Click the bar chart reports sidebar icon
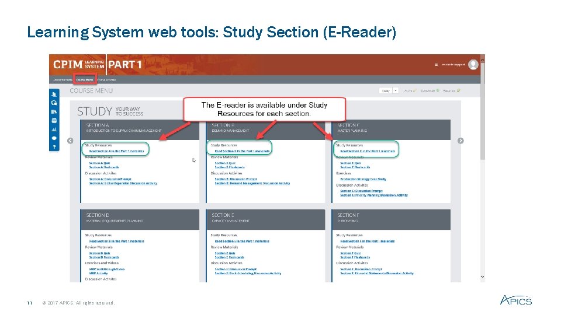 coord(54,129)
